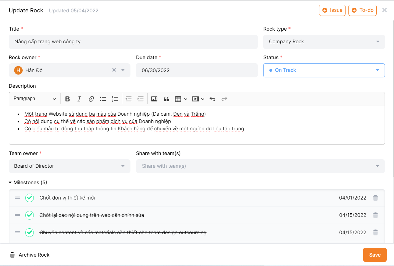The width and height of the screenshot is (394, 266).
Task: Insert an image into the description
Action: click(x=154, y=99)
